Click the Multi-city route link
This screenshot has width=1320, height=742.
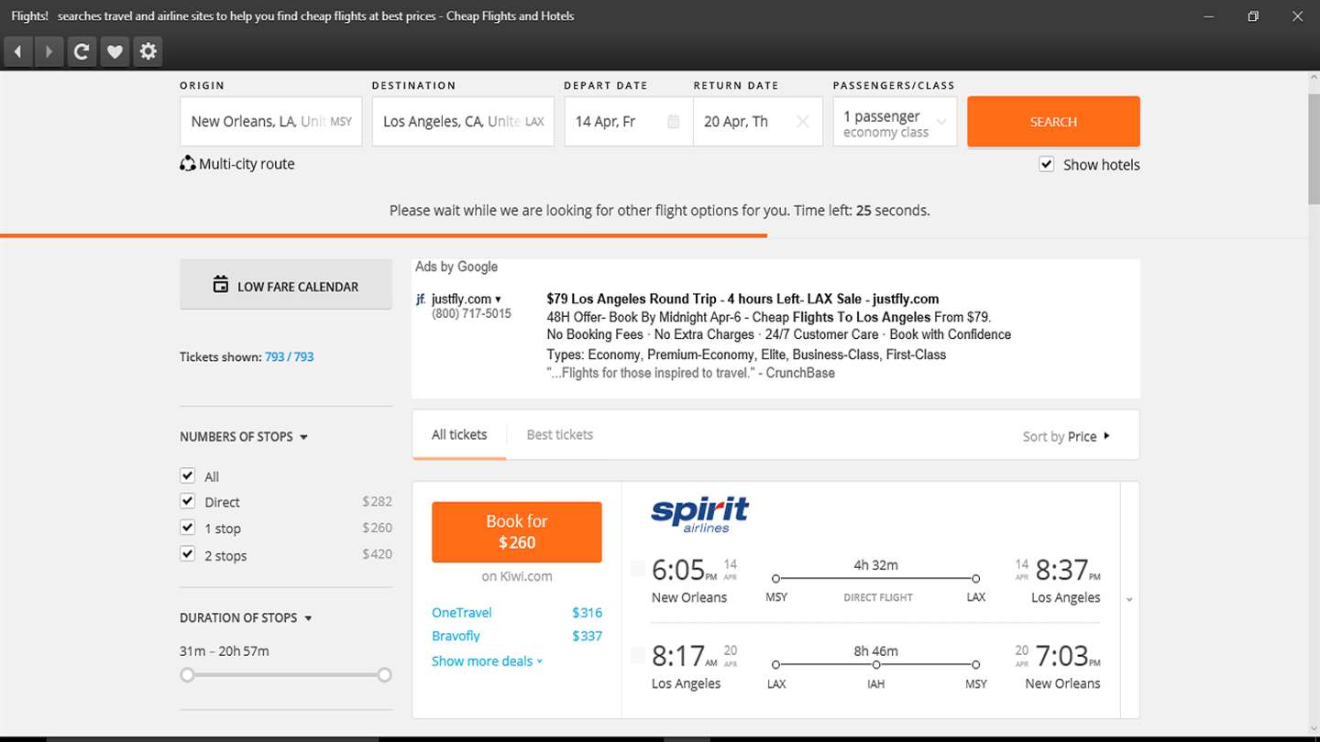click(x=247, y=164)
